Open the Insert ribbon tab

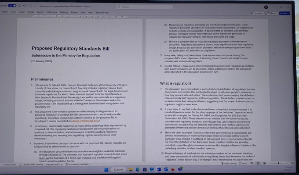tap(14, 12)
